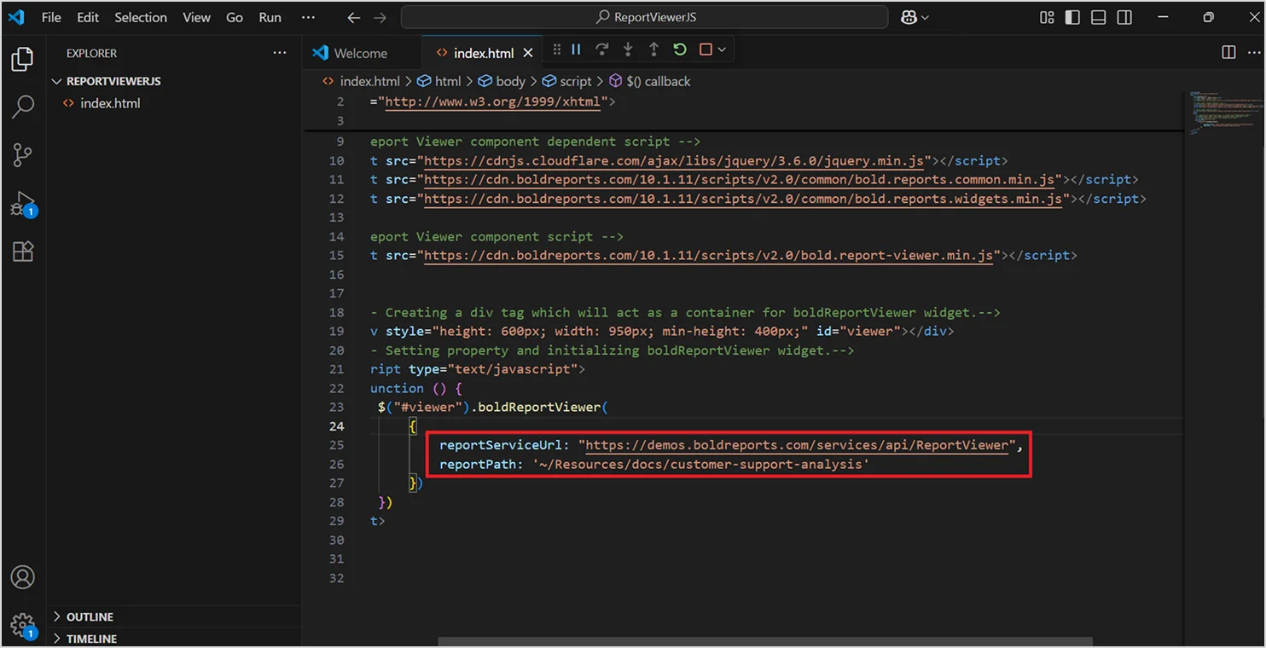Expand the TIMELINE section
Image resolution: width=1266 pixels, height=648 pixels.
[x=173, y=638]
